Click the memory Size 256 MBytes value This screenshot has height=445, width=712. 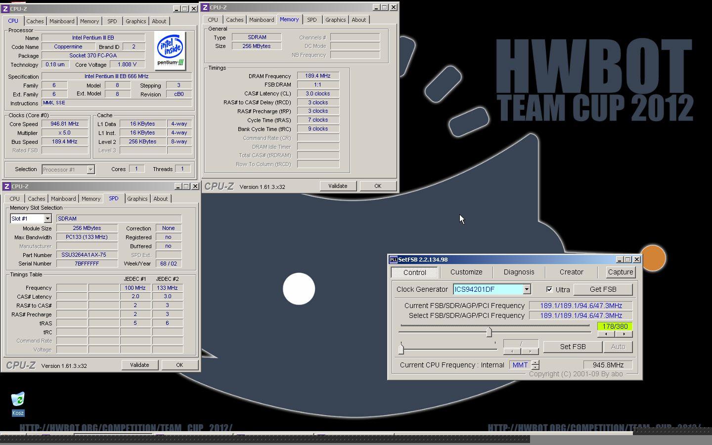(257, 46)
